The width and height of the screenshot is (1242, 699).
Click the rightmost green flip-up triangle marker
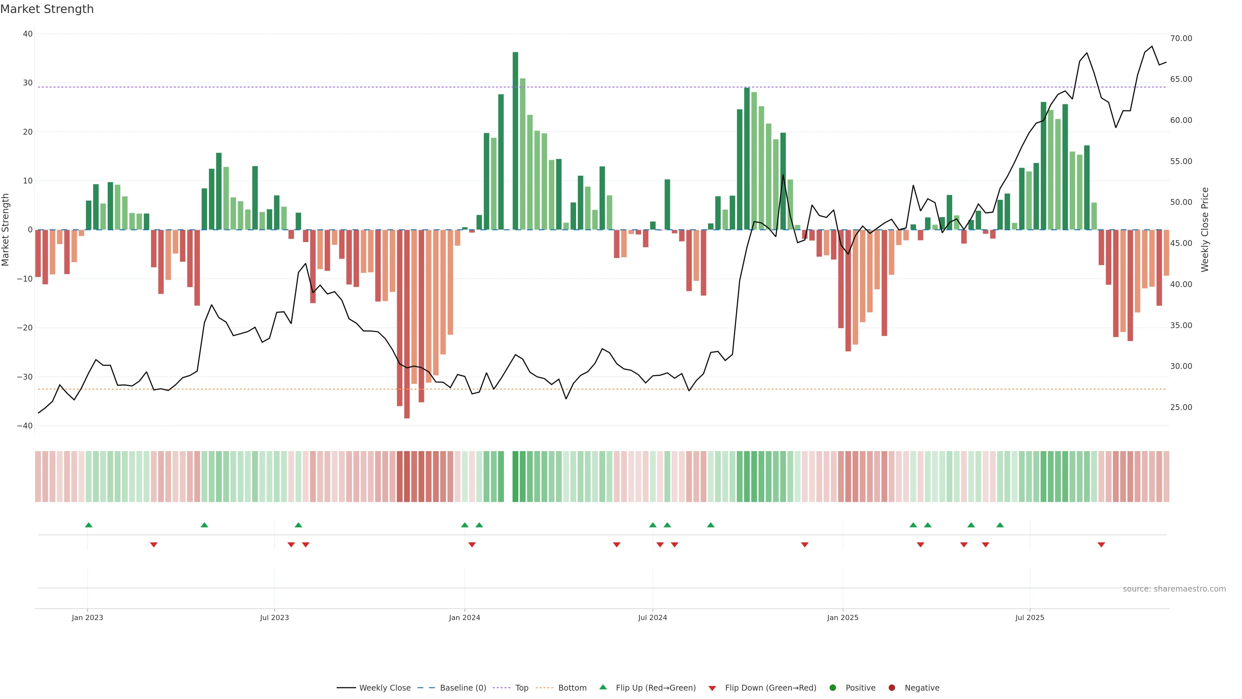(x=1000, y=525)
